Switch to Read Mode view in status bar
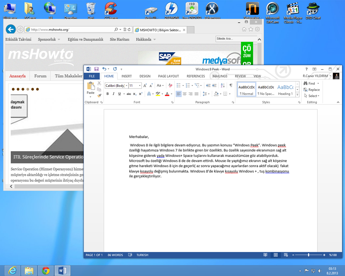 [265, 255]
